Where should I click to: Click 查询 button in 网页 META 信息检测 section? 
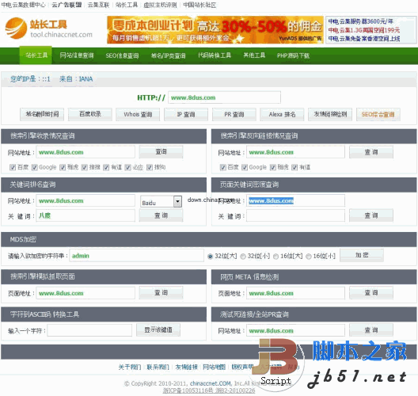(371, 292)
